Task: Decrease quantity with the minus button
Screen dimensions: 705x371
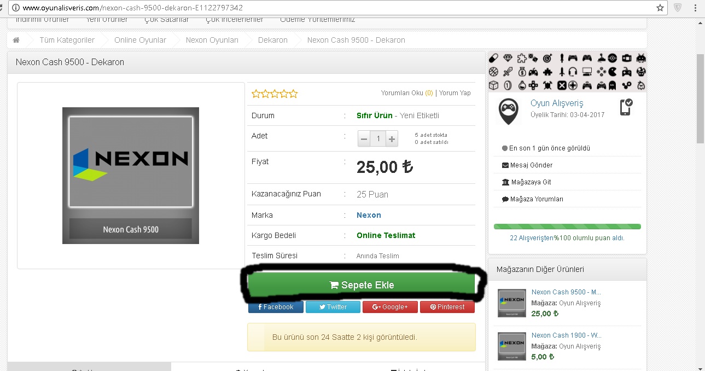Action: tap(364, 139)
